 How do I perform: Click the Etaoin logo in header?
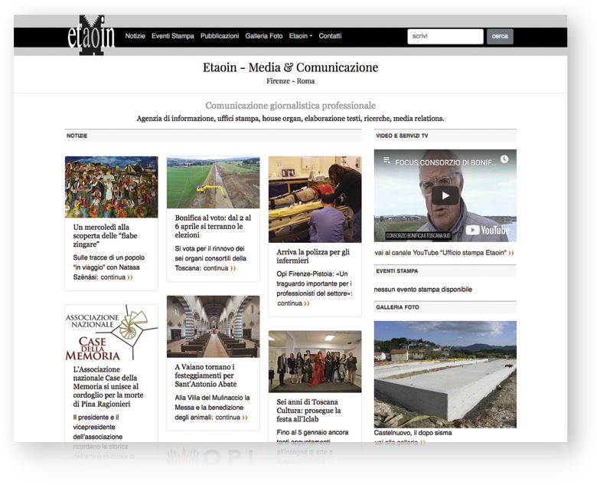(91, 35)
